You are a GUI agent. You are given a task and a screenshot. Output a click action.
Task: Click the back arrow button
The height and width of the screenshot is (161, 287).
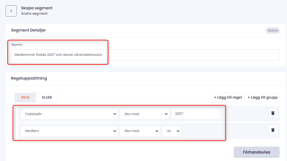click(11, 11)
